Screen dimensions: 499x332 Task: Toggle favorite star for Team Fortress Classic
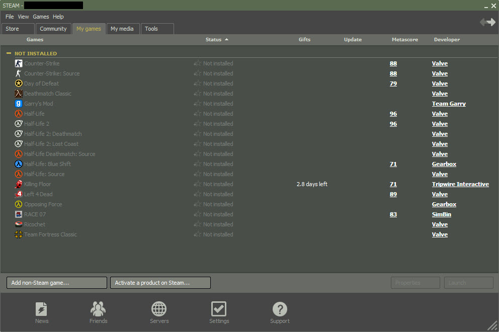198,234
